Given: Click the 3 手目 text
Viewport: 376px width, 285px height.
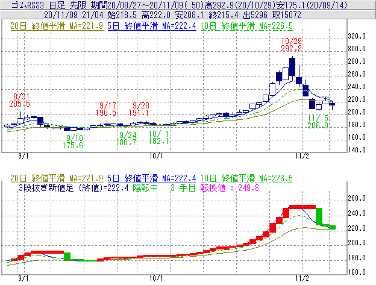Looking at the screenshot, I should click(x=183, y=187).
